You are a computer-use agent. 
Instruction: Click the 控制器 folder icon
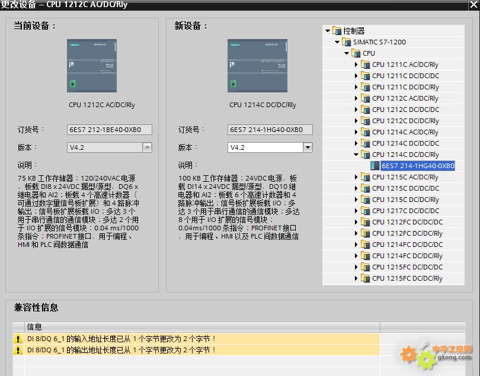click(337, 31)
